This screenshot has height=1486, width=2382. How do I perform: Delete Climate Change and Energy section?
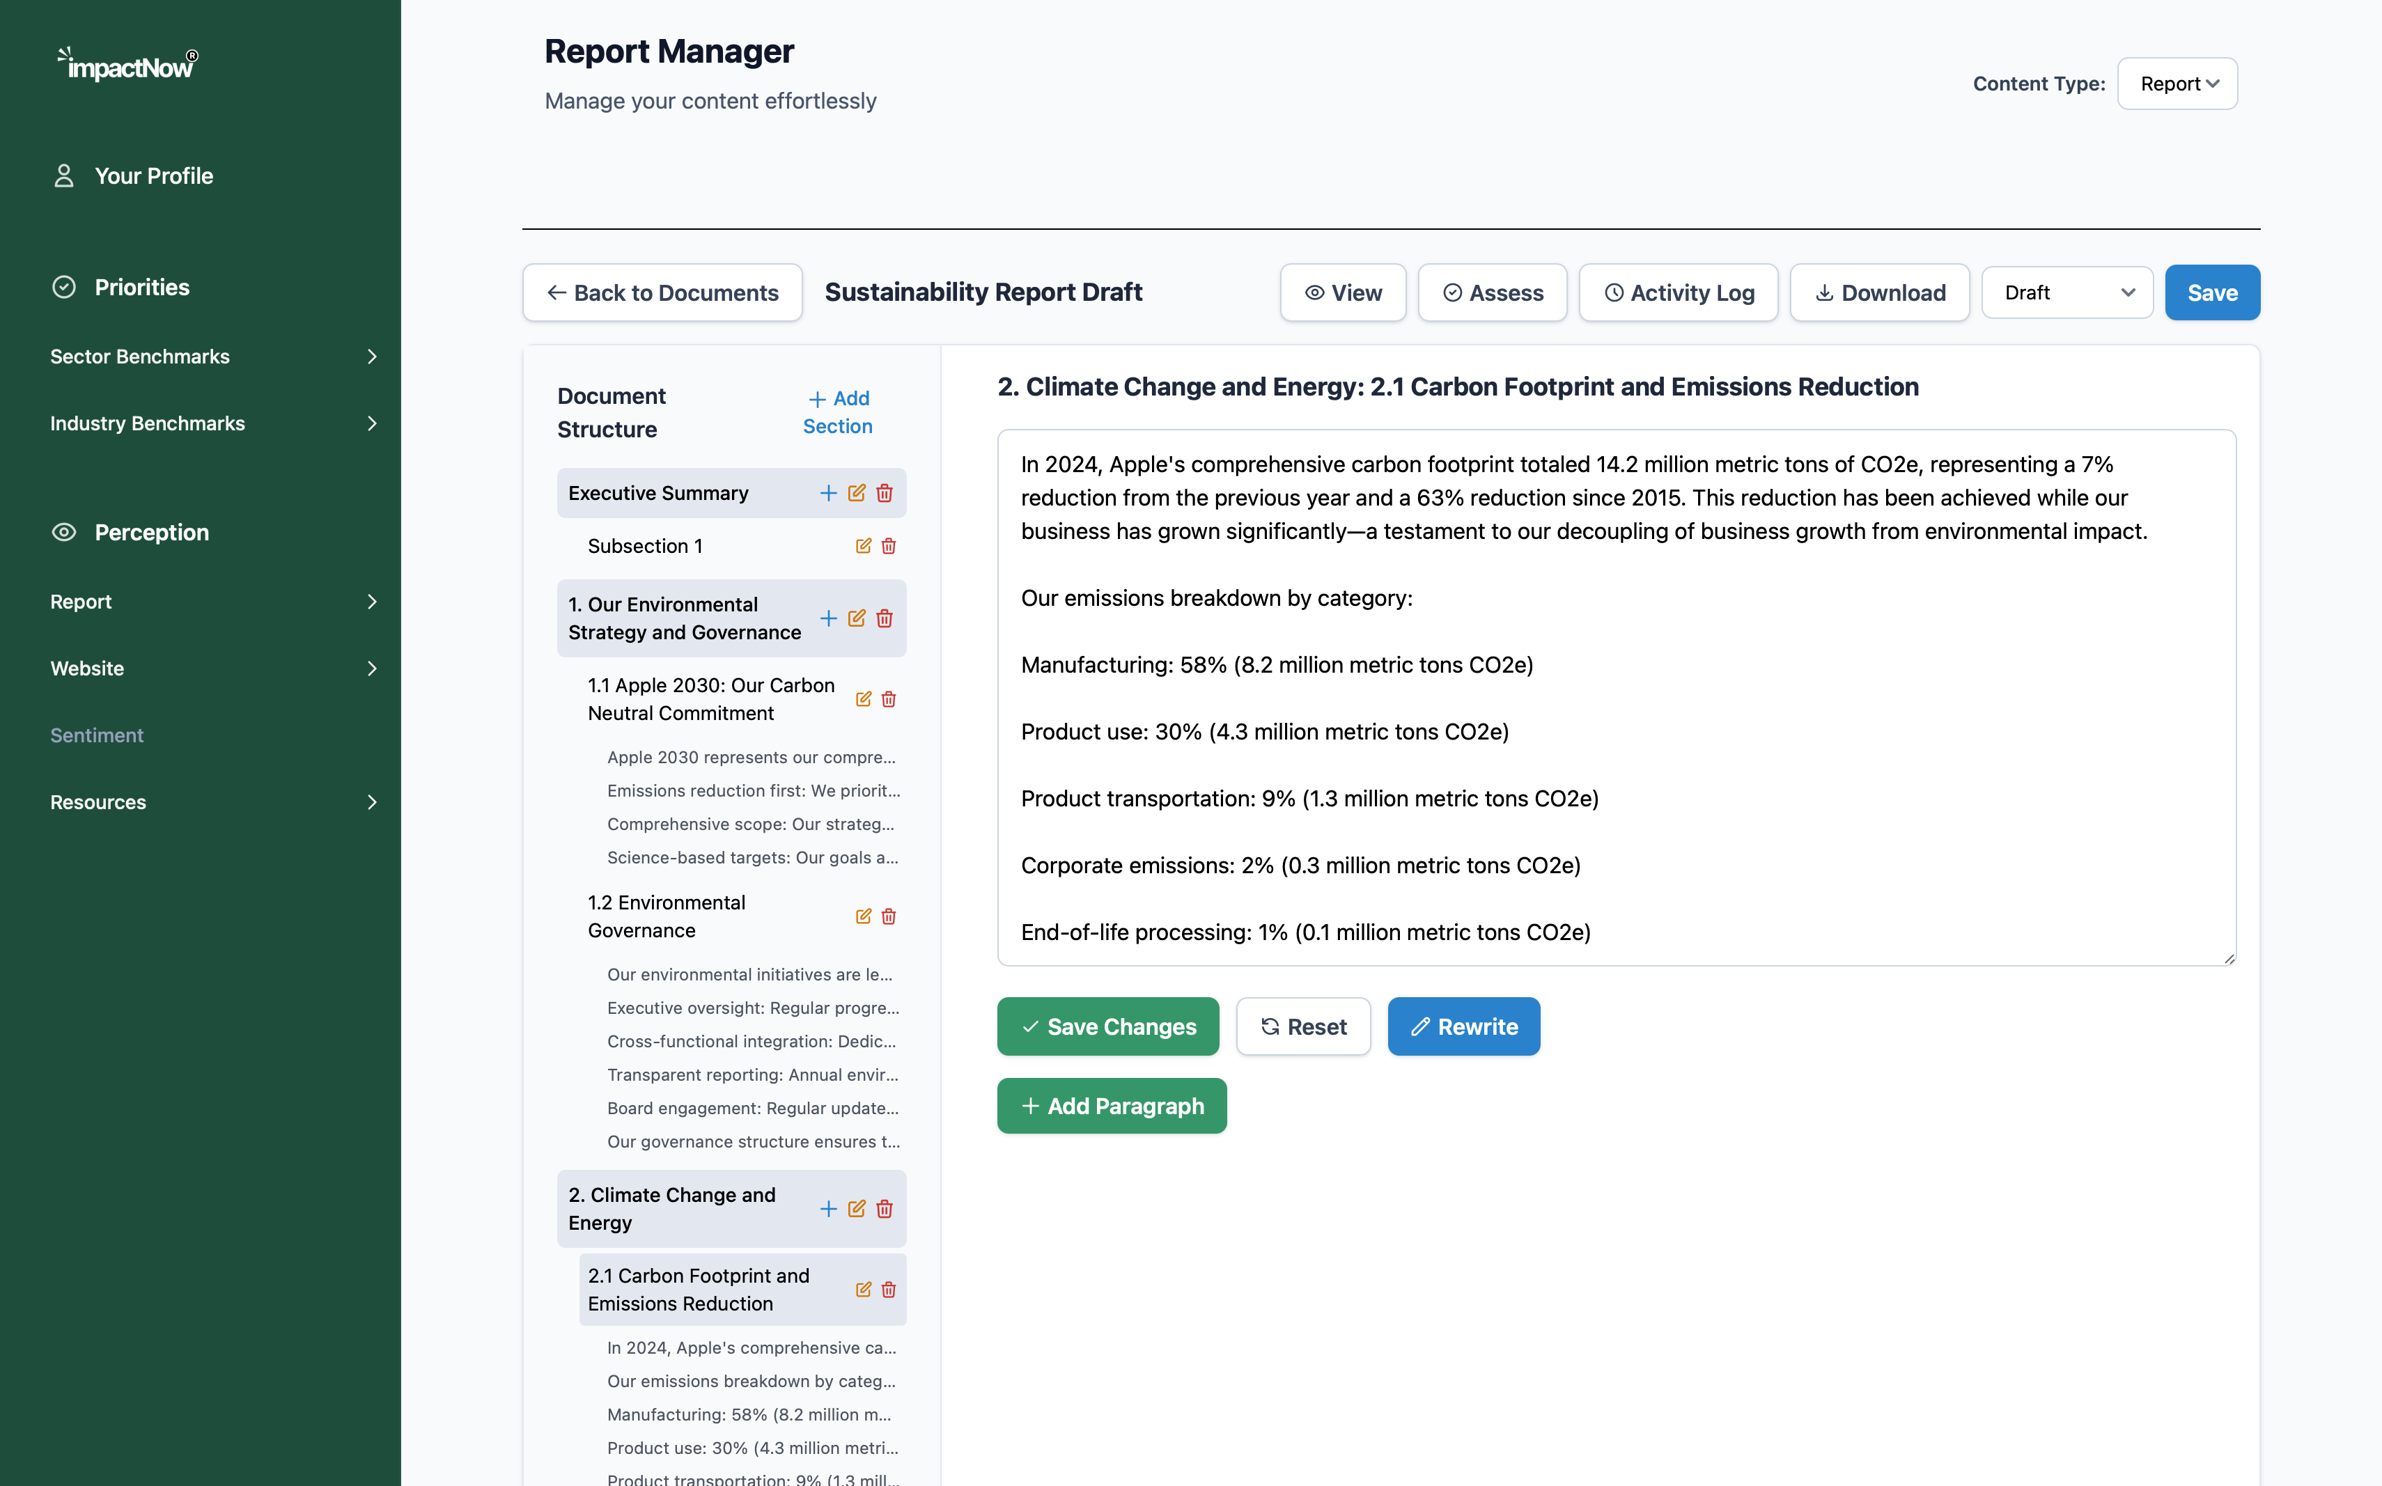(x=885, y=1209)
